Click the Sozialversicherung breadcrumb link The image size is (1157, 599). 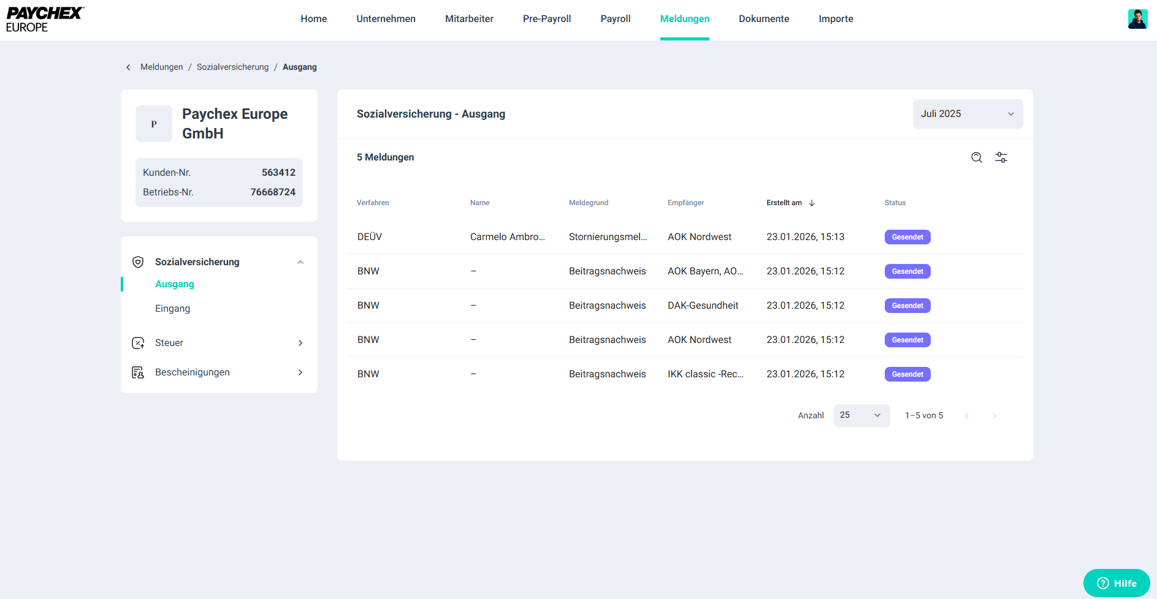coord(232,67)
